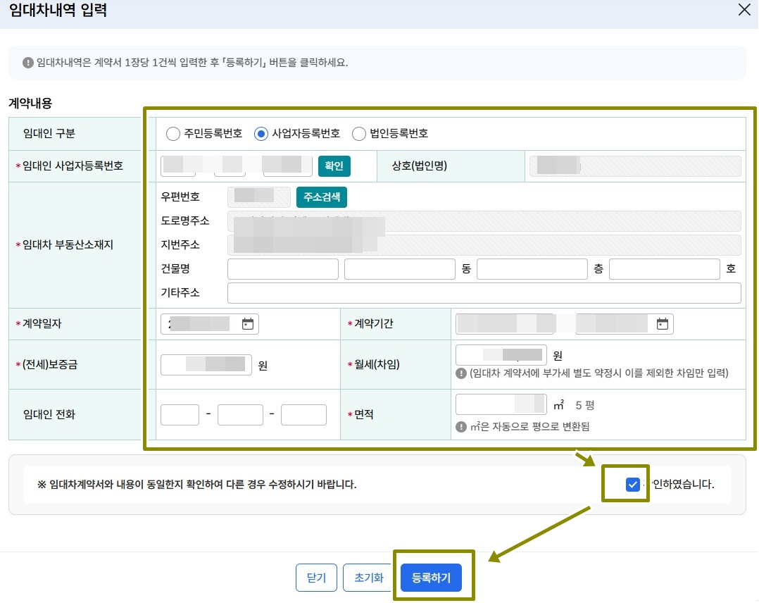Select the 법인등록번호 radio option
The image size is (759, 603).
click(x=358, y=134)
